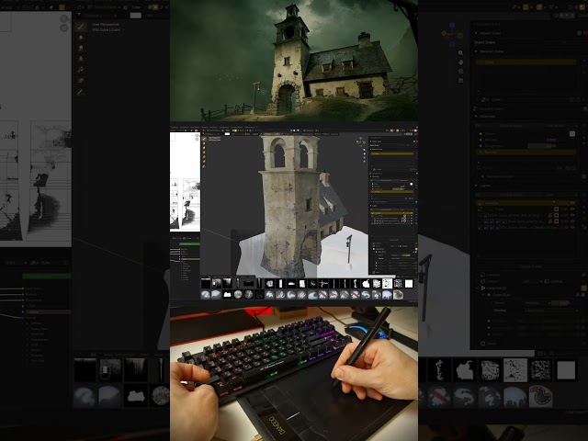Screen dimensions: 588x441
Task: Select the highlighted Normal channel row
Action: click(x=526, y=152)
